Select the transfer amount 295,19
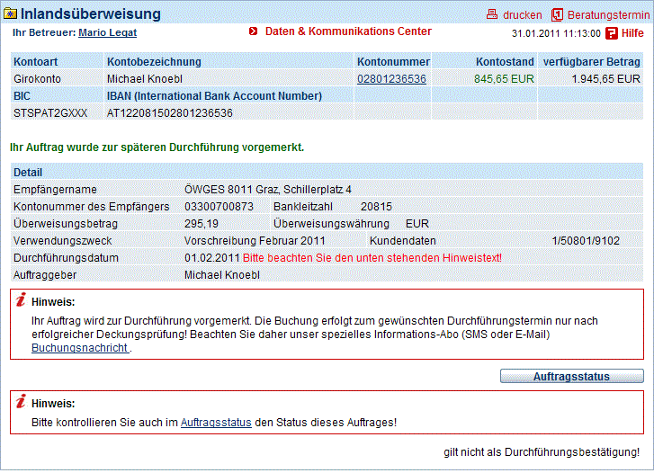The width and height of the screenshot is (654, 473). tap(202, 224)
